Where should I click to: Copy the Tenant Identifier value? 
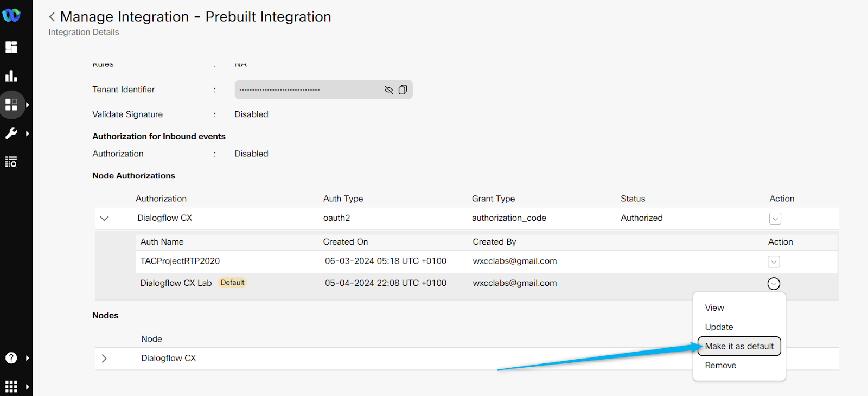(x=403, y=90)
